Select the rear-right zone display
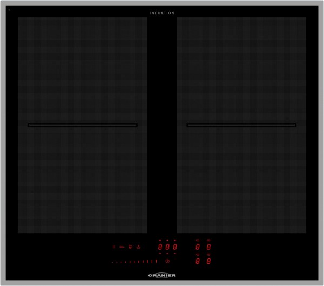324x286 pixels. [x=208, y=247]
